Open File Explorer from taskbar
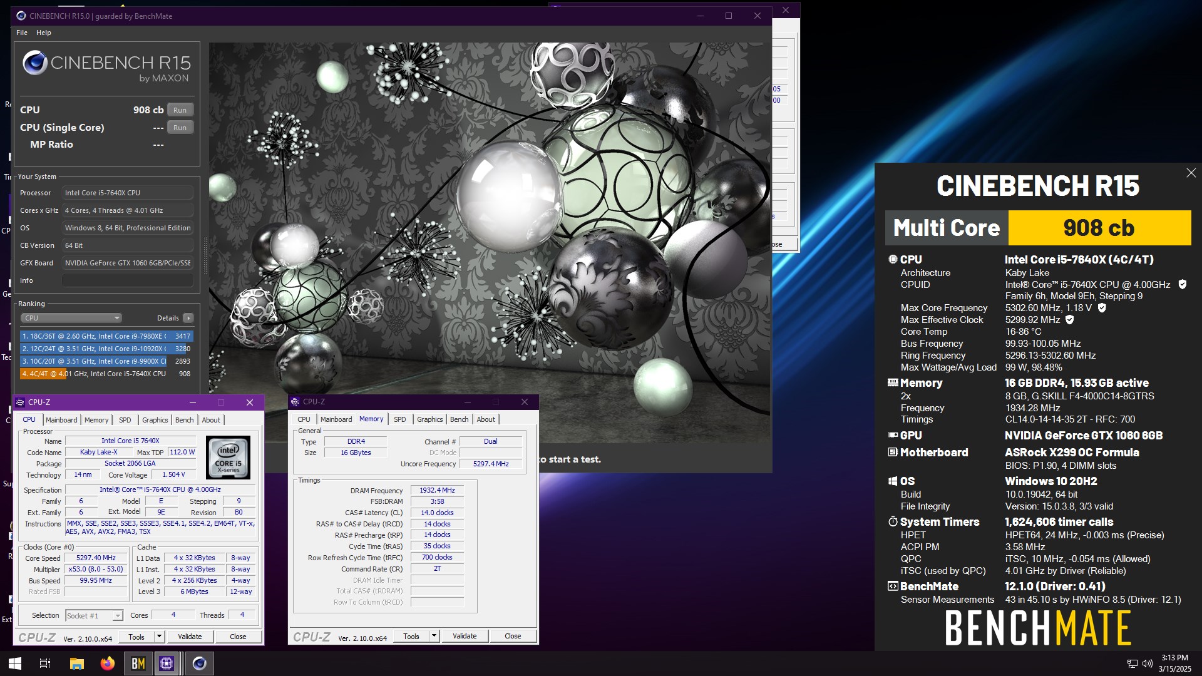Screen dimensions: 1202x676 tap(76, 663)
